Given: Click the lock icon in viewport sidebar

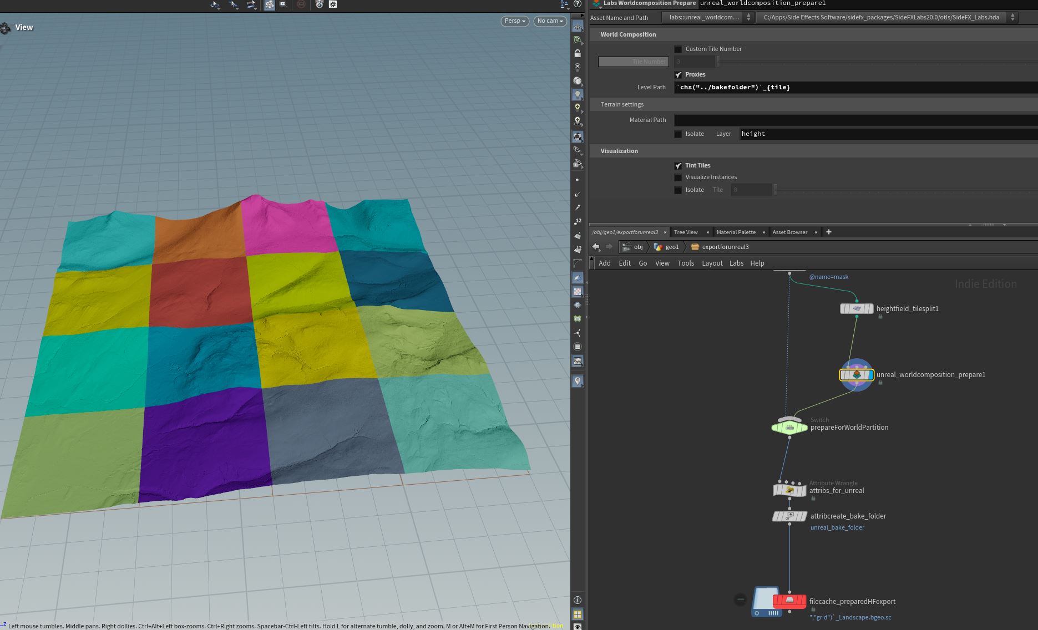Looking at the screenshot, I should click(x=578, y=53).
